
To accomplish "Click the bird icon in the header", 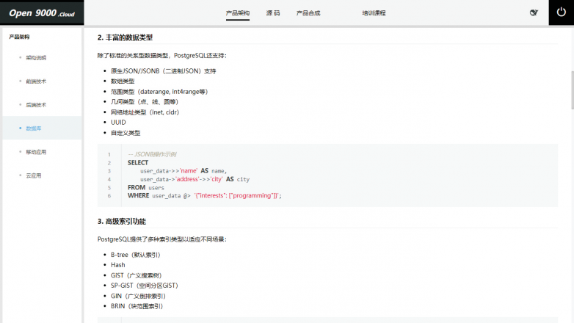I will coord(534,12).
